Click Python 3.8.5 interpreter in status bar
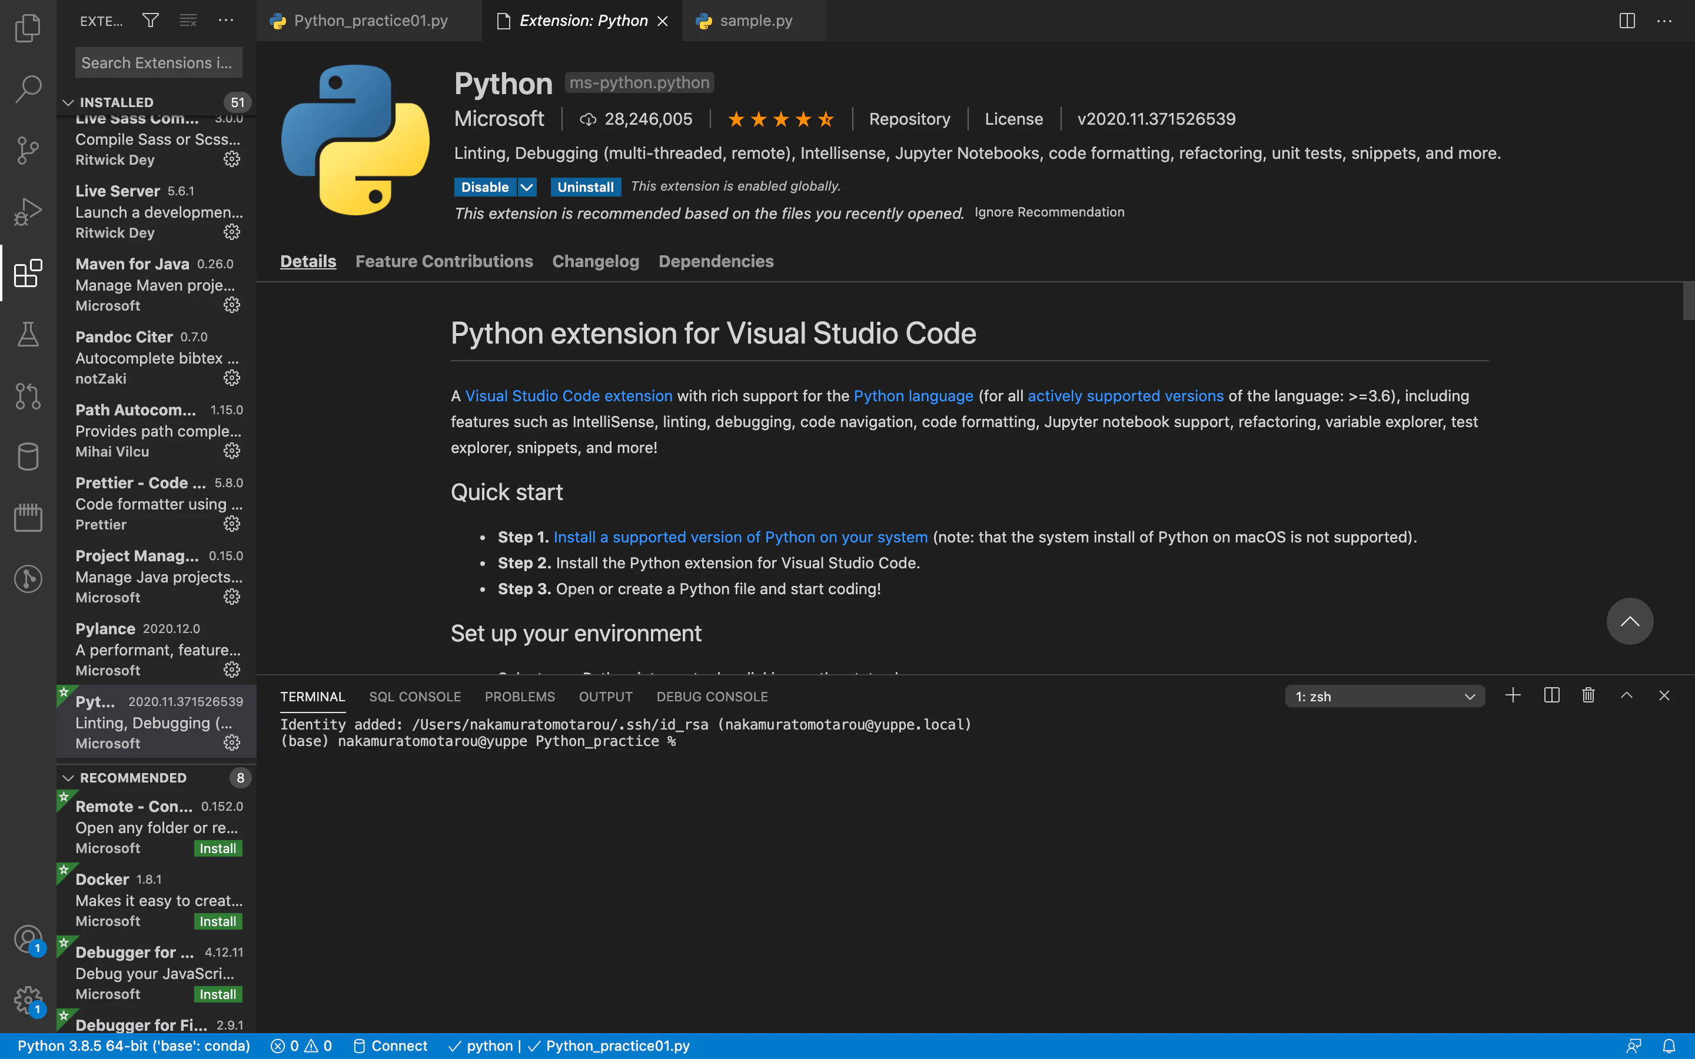The image size is (1695, 1059). pyautogui.click(x=134, y=1045)
